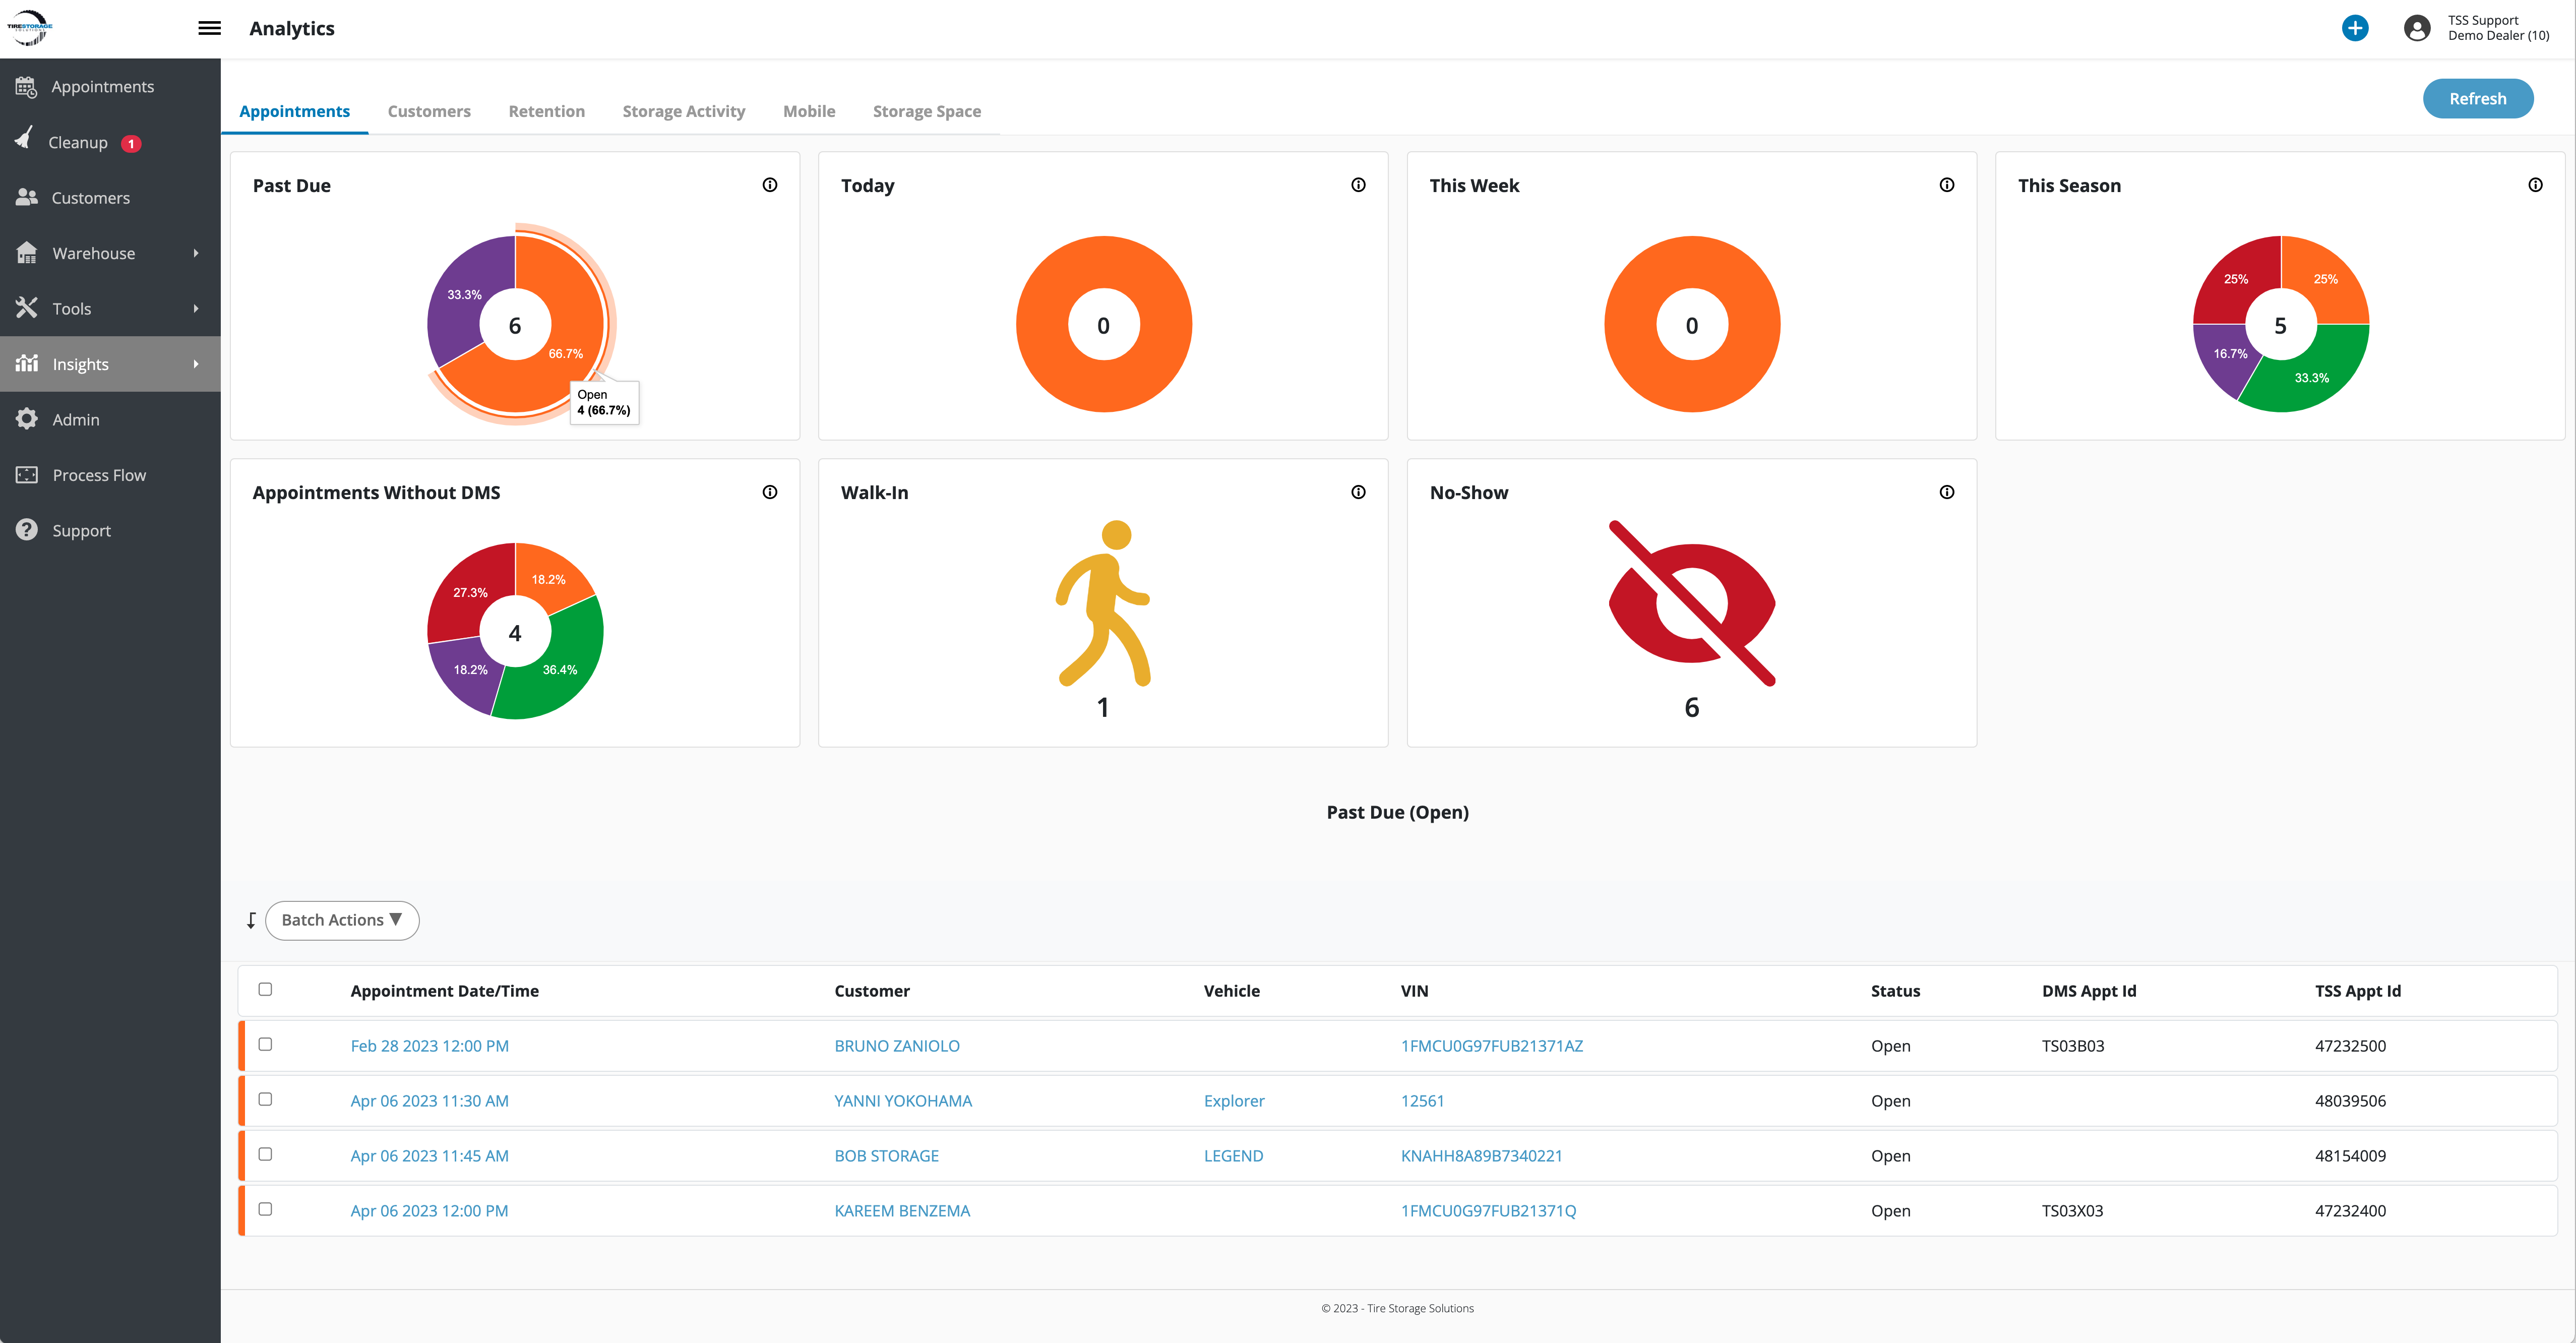This screenshot has height=1343, width=2576.
Task: Click This Season info icon
Action: 2535,185
